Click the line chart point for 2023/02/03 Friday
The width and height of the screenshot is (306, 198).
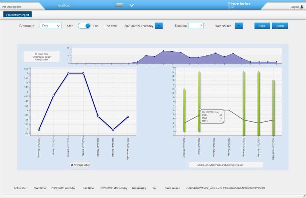[53, 96]
